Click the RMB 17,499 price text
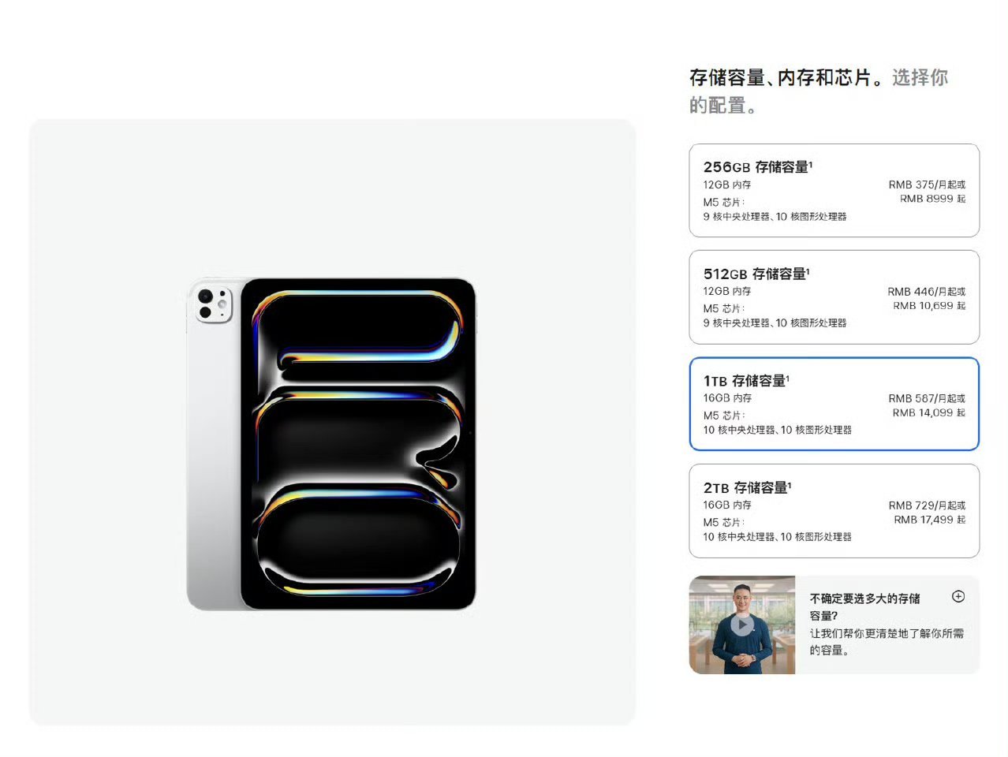1008x757 pixels. point(930,520)
